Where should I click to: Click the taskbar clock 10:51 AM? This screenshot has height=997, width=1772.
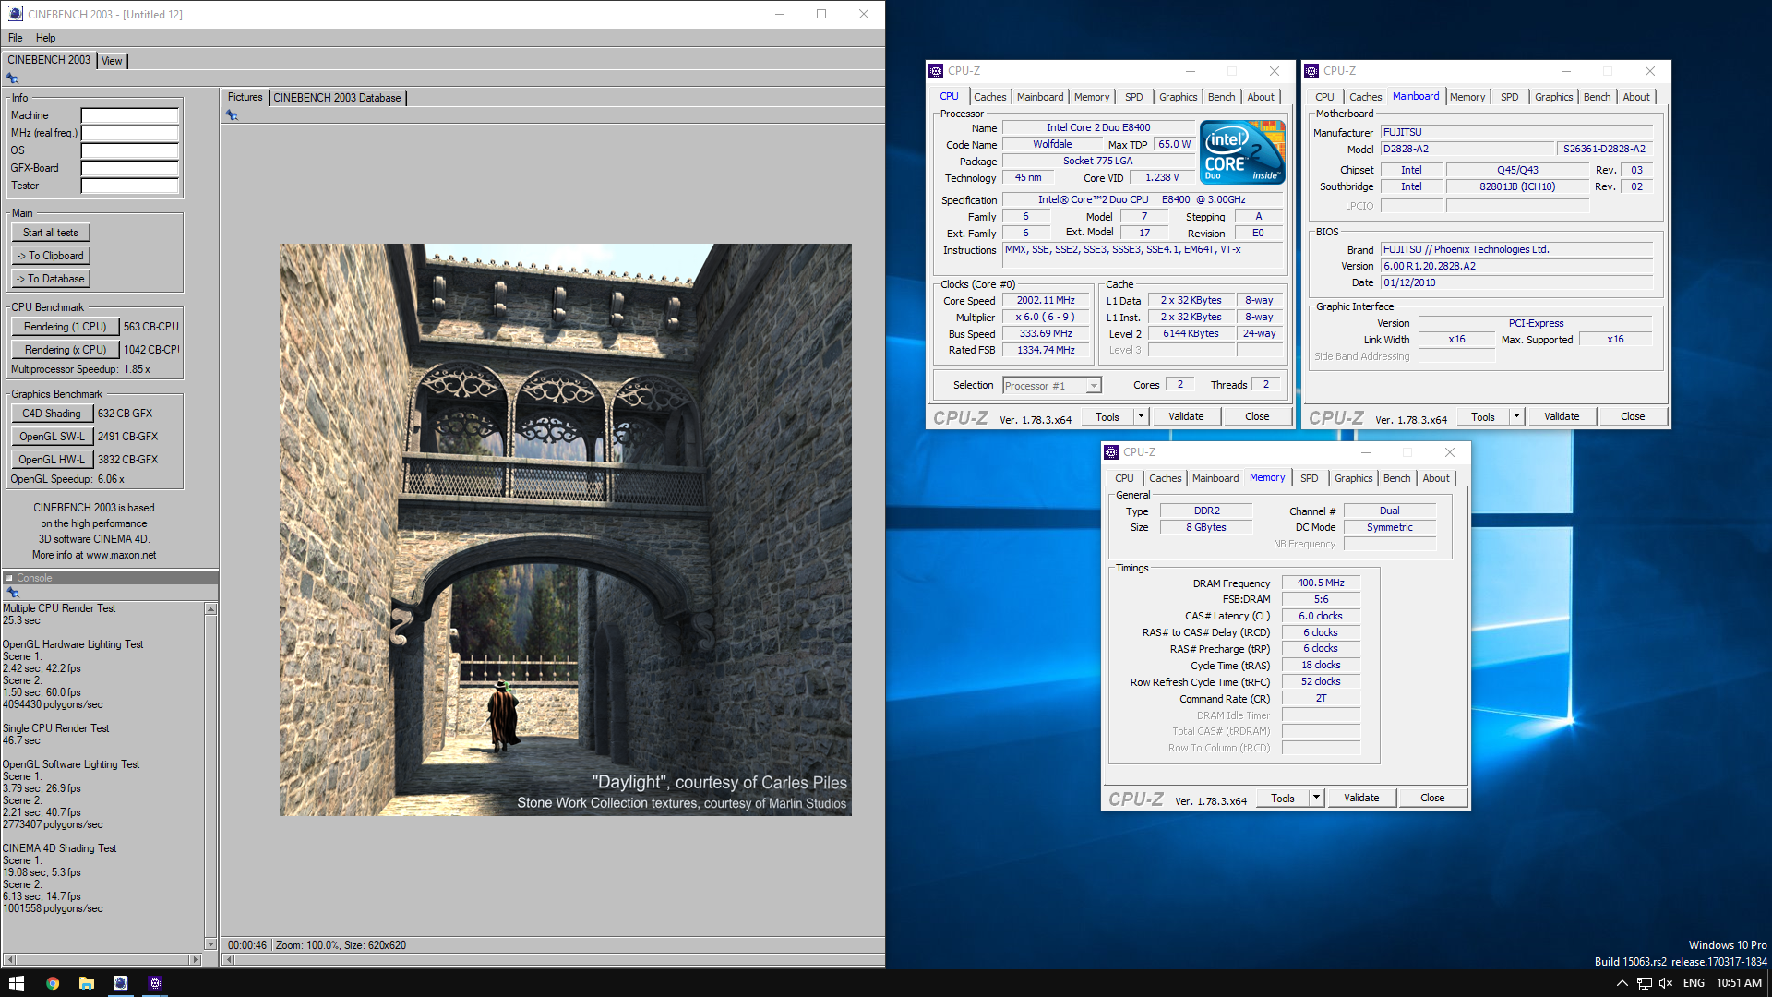[x=1739, y=983]
